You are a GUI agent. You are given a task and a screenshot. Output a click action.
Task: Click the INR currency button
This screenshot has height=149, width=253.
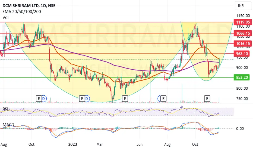[243, 6]
